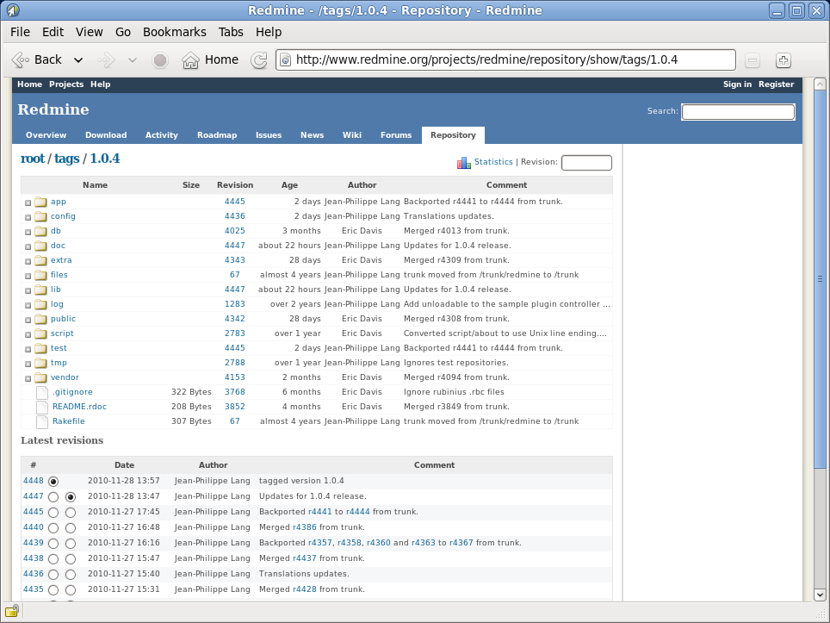Expand the app directory tree
830x623 pixels.
(x=28, y=202)
